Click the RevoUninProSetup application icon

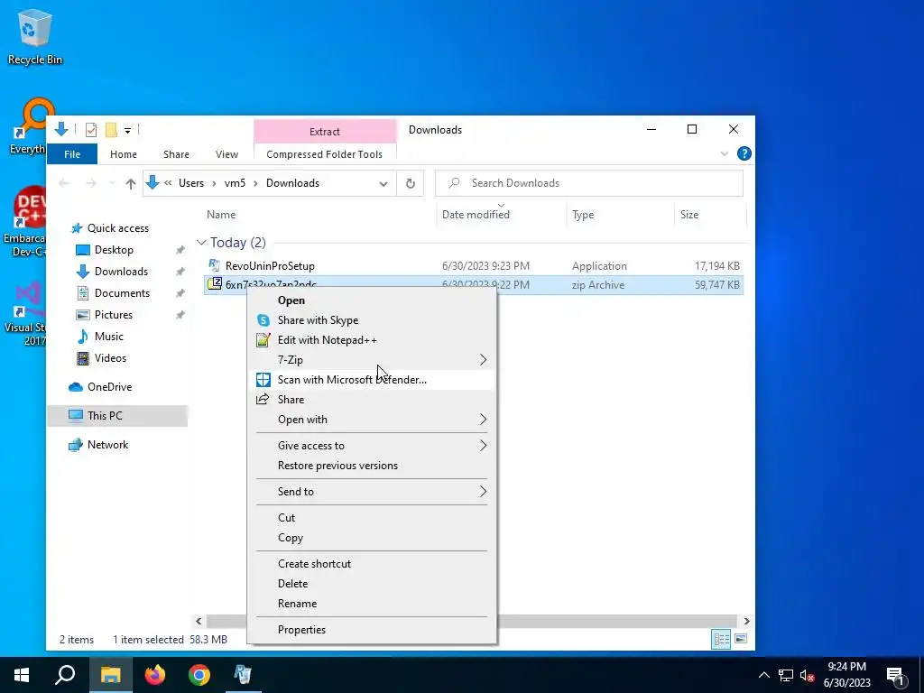(x=215, y=265)
